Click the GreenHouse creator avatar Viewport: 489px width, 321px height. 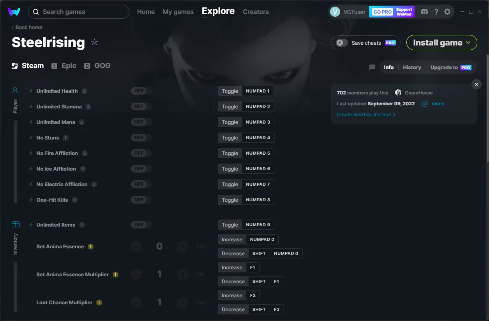pyautogui.click(x=398, y=92)
